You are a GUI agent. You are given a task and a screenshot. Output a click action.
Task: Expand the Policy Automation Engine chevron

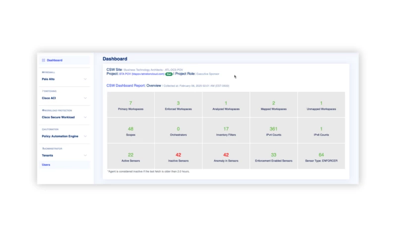[x=85, y=136]
